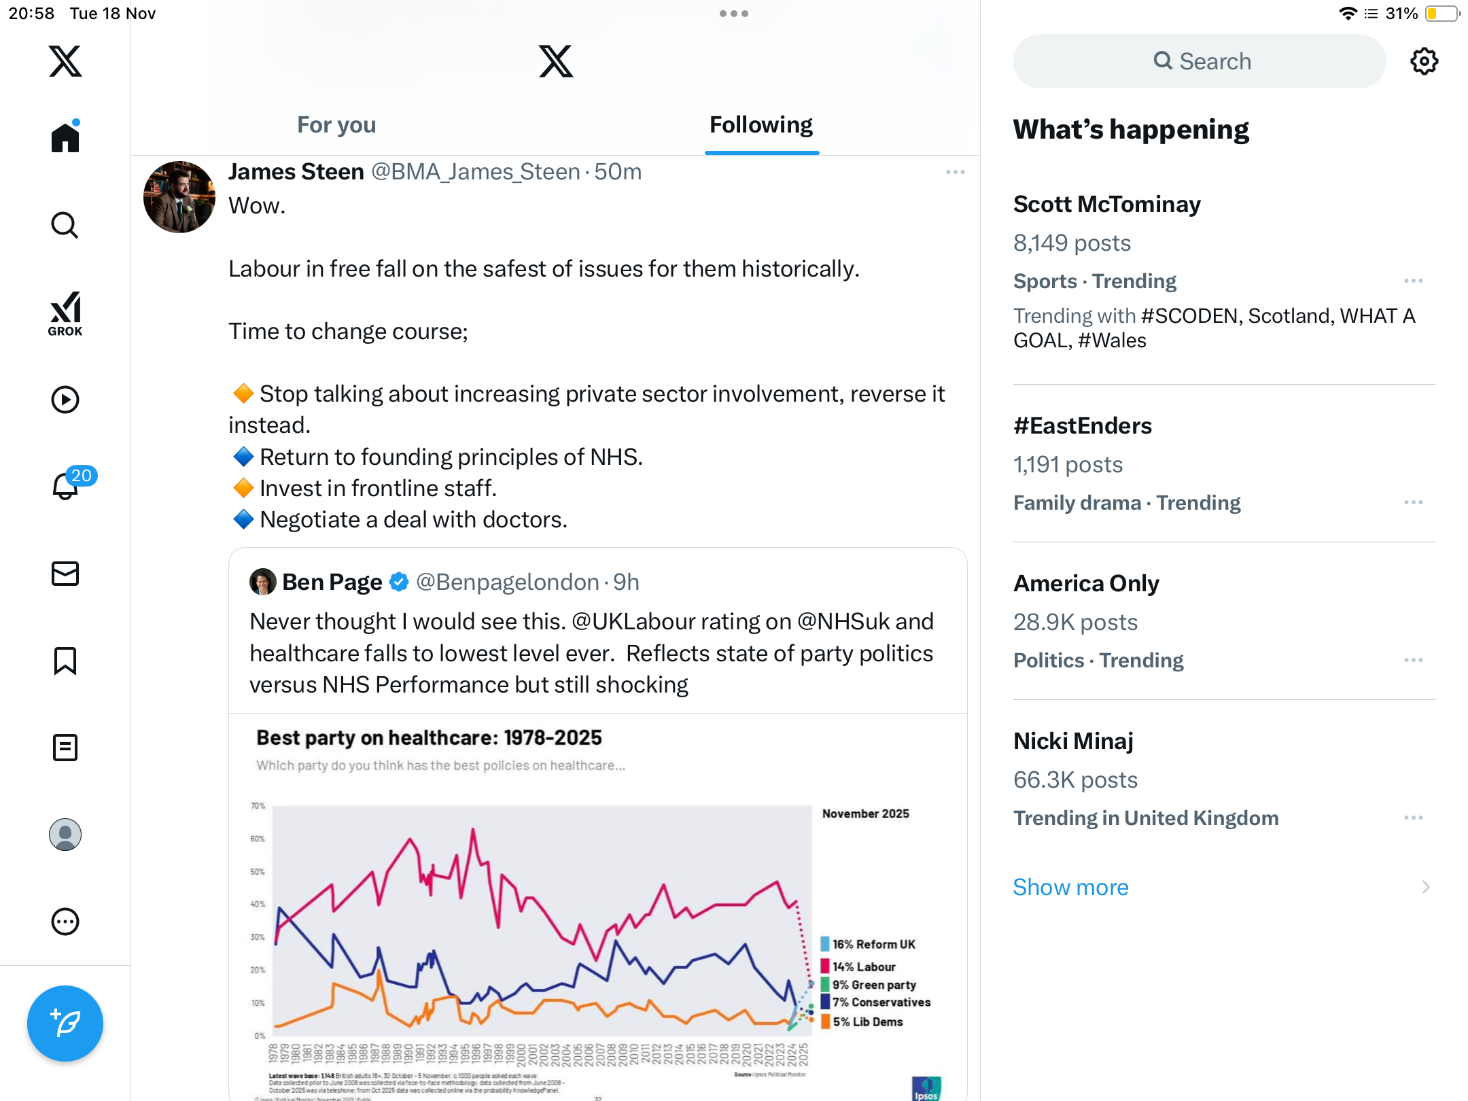The width and height of the screenshot is (1468, 1101).
Task: Open Grok from the sidebar
Action: coord(65,313)
